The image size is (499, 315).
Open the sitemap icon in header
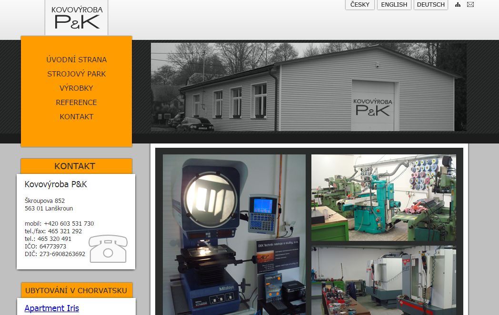[x=458, y=4]
